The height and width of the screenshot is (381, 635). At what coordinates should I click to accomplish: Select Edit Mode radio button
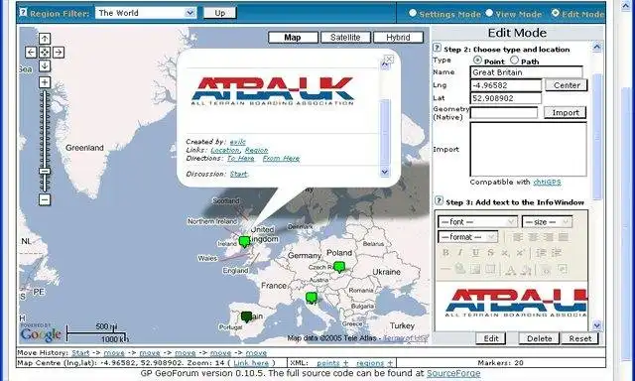tap(556, 13)
